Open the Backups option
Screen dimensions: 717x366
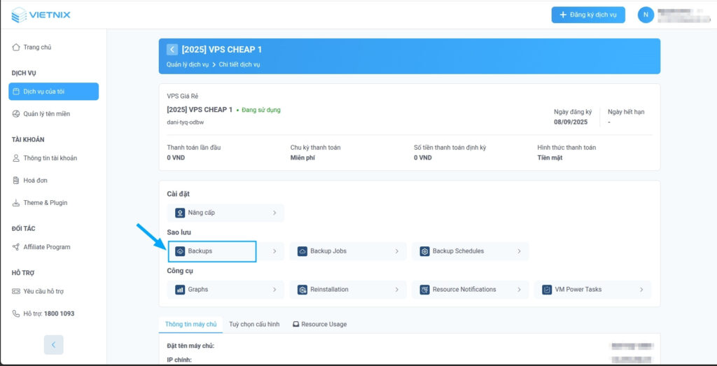226,251
